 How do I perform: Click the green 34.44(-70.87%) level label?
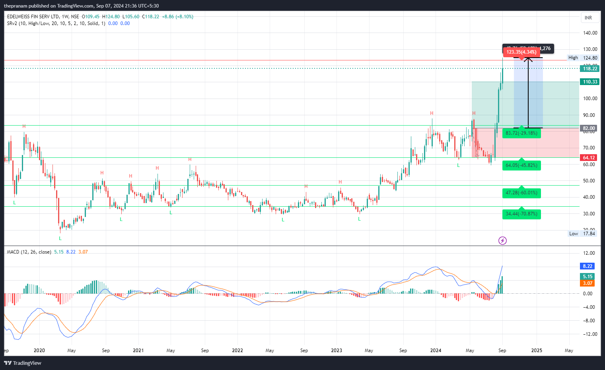521,214
